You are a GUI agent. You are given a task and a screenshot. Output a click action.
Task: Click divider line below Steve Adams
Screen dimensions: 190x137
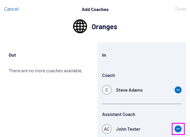coord(142,104)
